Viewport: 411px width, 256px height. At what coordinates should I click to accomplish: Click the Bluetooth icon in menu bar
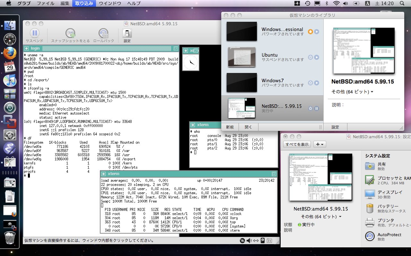click(327, 4)
